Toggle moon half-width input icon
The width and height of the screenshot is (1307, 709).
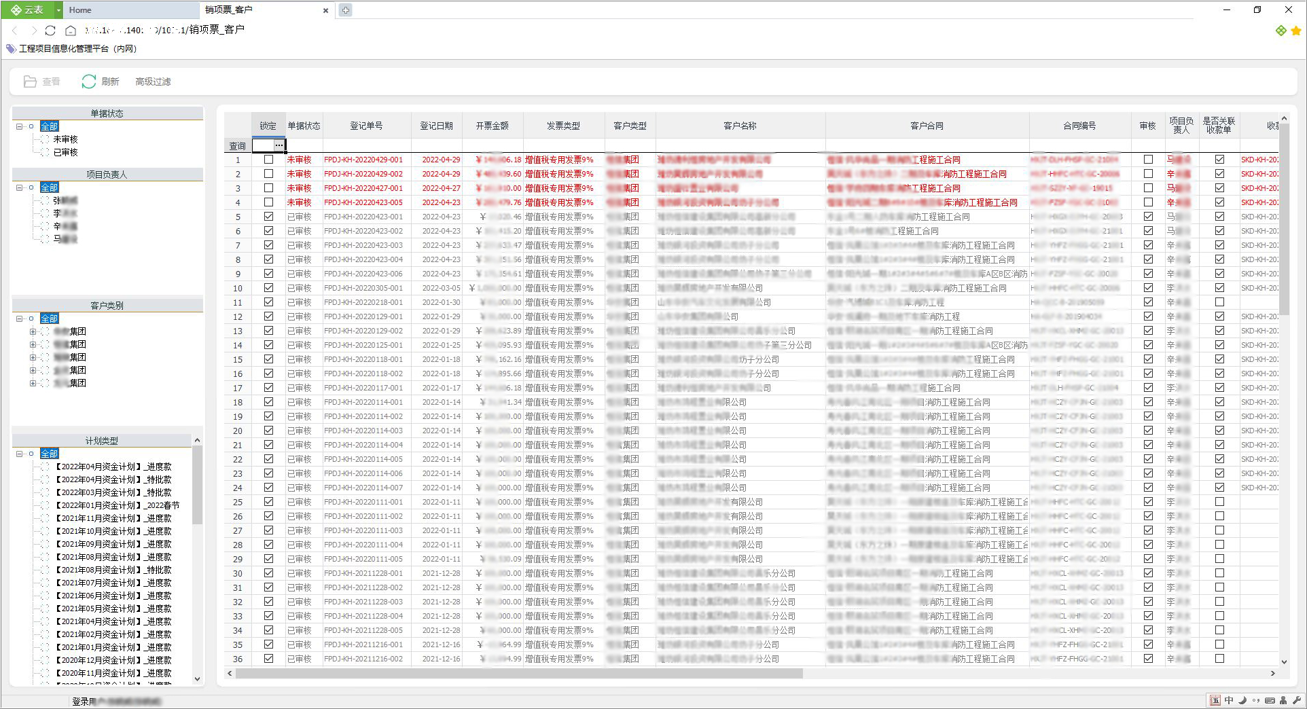click(1242, 700)
